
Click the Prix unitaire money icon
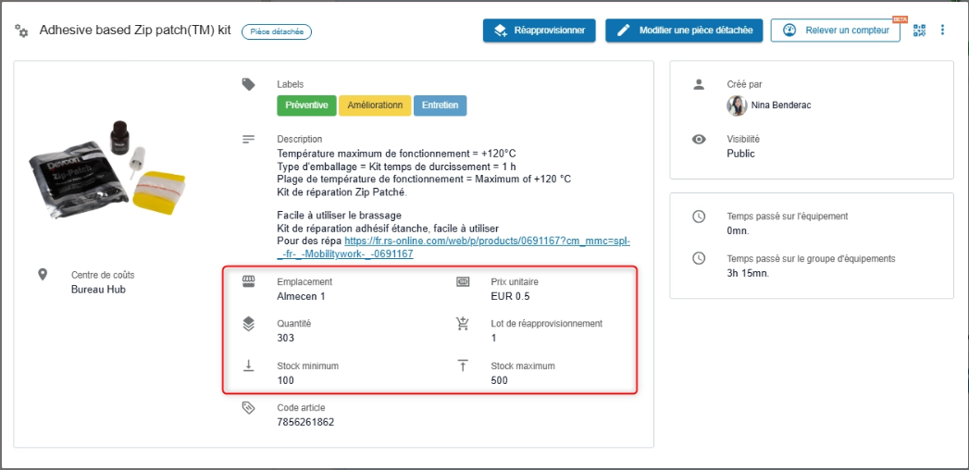coord(463,281)
